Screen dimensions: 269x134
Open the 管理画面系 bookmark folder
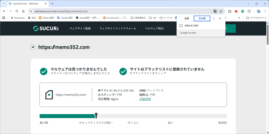pyautogui.click(x=139, y=18)
